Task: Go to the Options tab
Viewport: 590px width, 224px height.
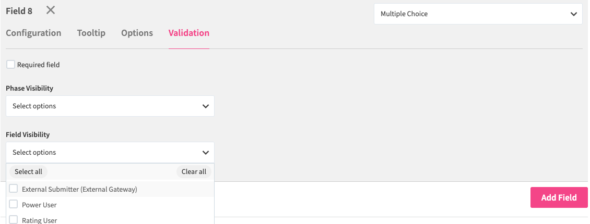Action: [137, 33]
